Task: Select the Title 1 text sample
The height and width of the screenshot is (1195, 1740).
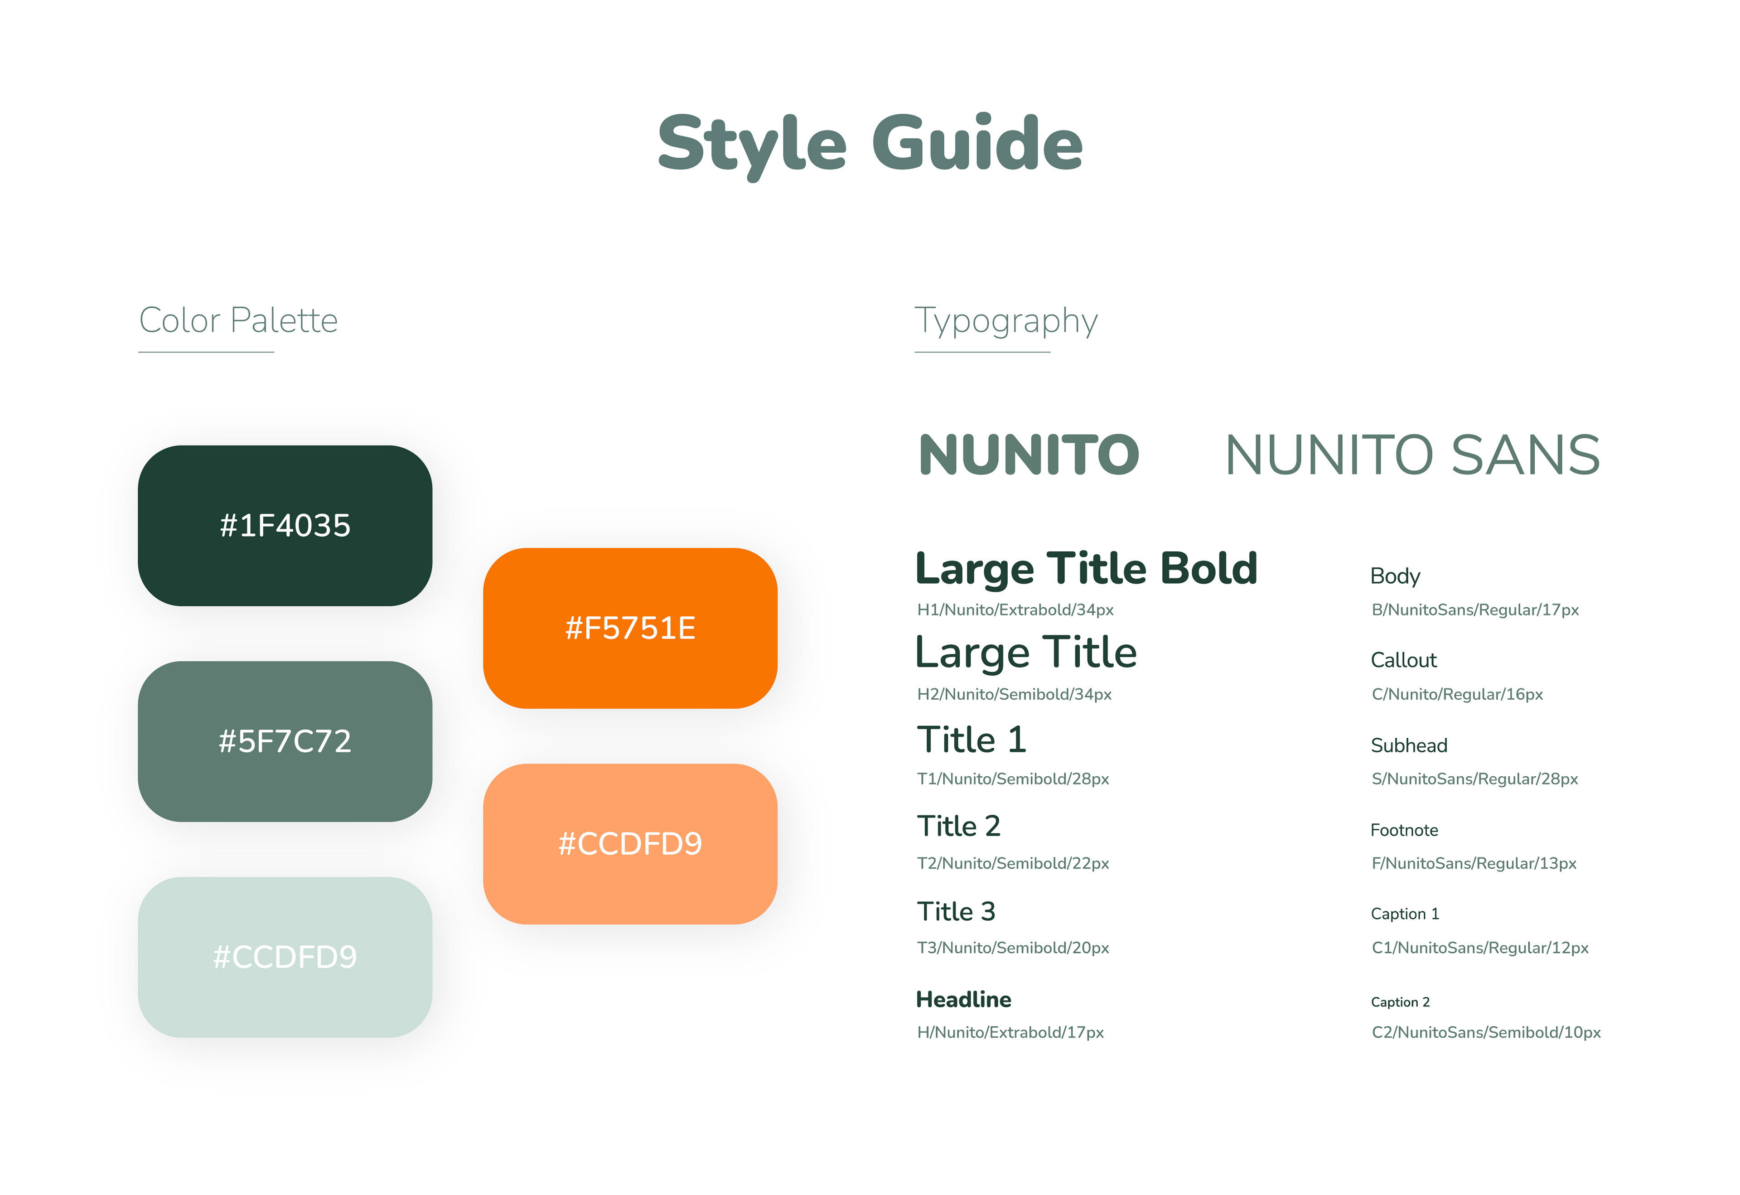Action: pyautogui.click(x=971, y=740)
